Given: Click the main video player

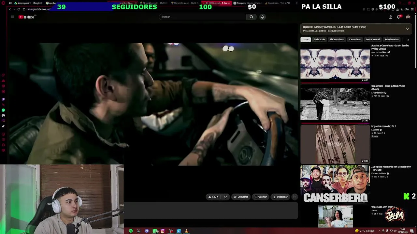Looking at the screenshot, I should point(154,104).
